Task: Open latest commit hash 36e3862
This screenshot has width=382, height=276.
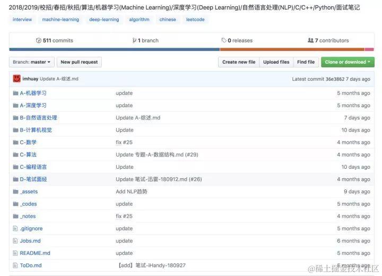Action: 335,79
